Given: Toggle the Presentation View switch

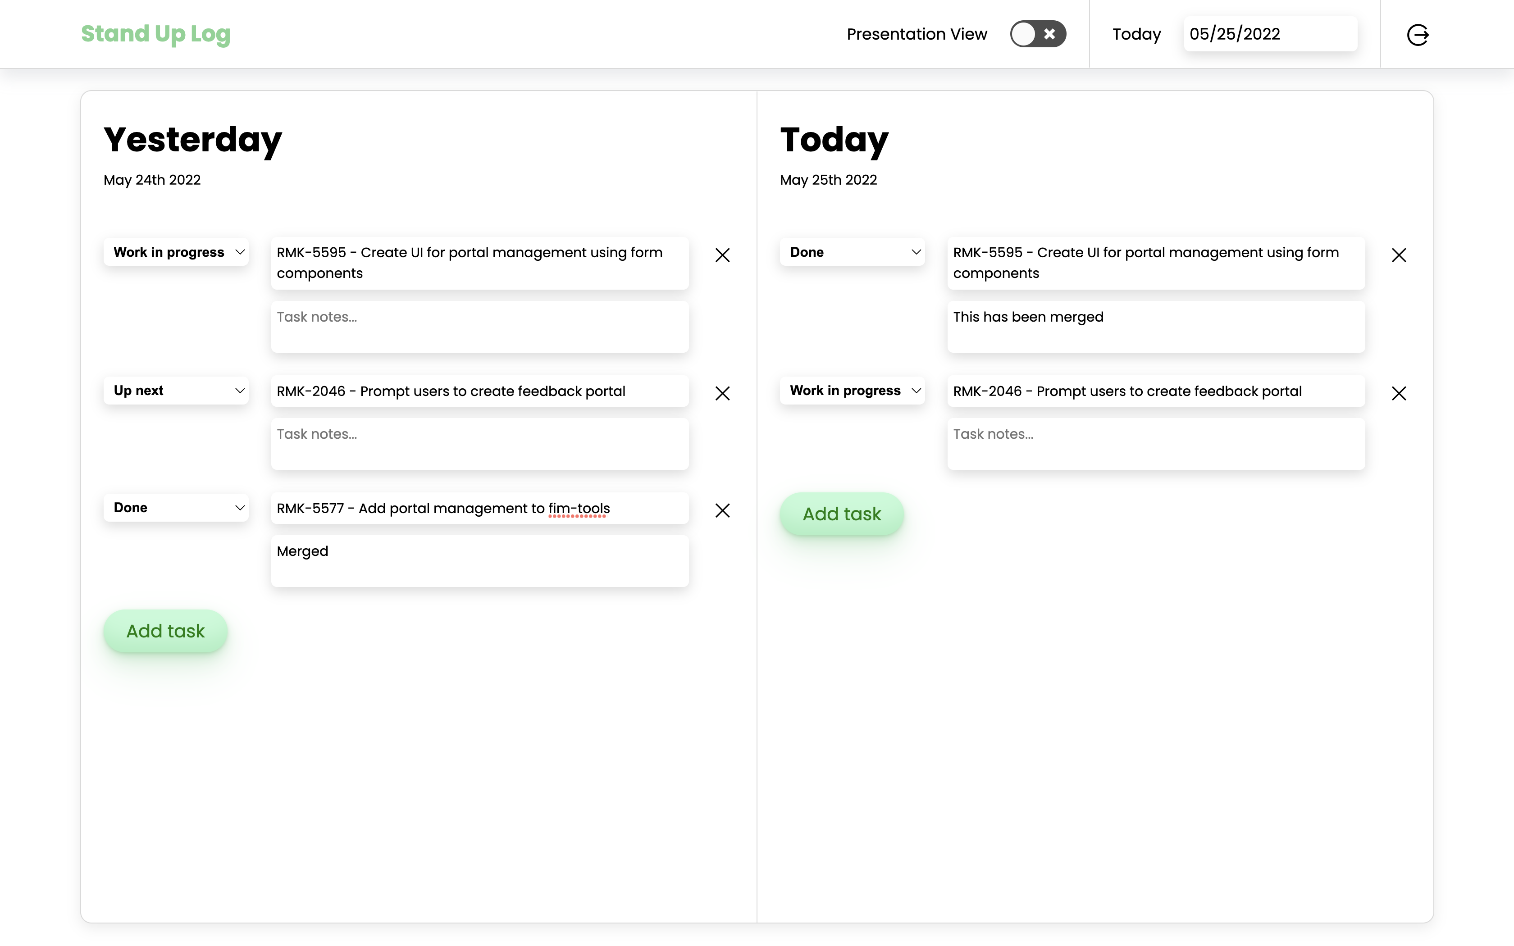Looking at the screenshot, I should pos(1037,34).
